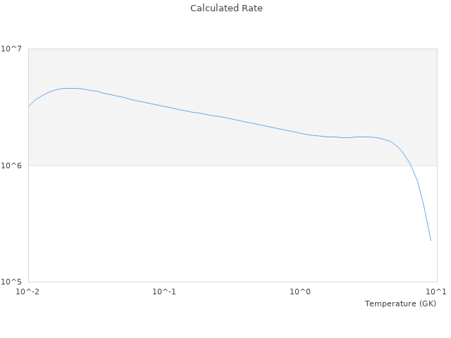The height and width of the screenshot is (338, 451).
Task: Click the 10^1 x-axis label
Action: pos(436,292)
